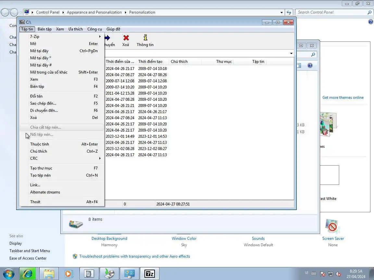Viewport: 374px width, 280px height.
Task: Select Mở tại đây Ctrl+PgDn entry
Action: 62,51
